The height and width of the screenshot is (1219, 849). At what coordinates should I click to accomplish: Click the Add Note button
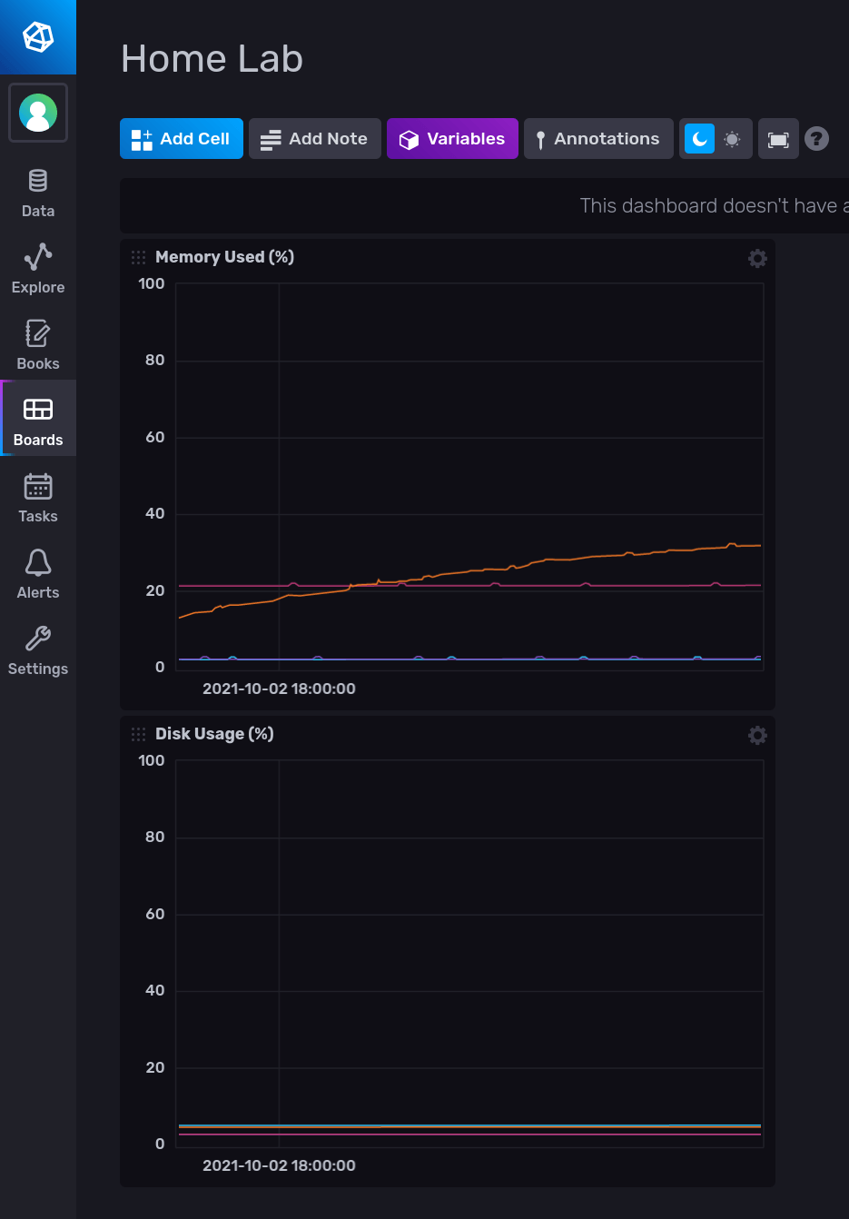(314, 138)
